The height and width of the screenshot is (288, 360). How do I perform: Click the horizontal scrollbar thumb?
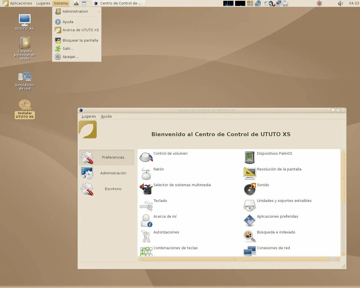pos(235,259)
